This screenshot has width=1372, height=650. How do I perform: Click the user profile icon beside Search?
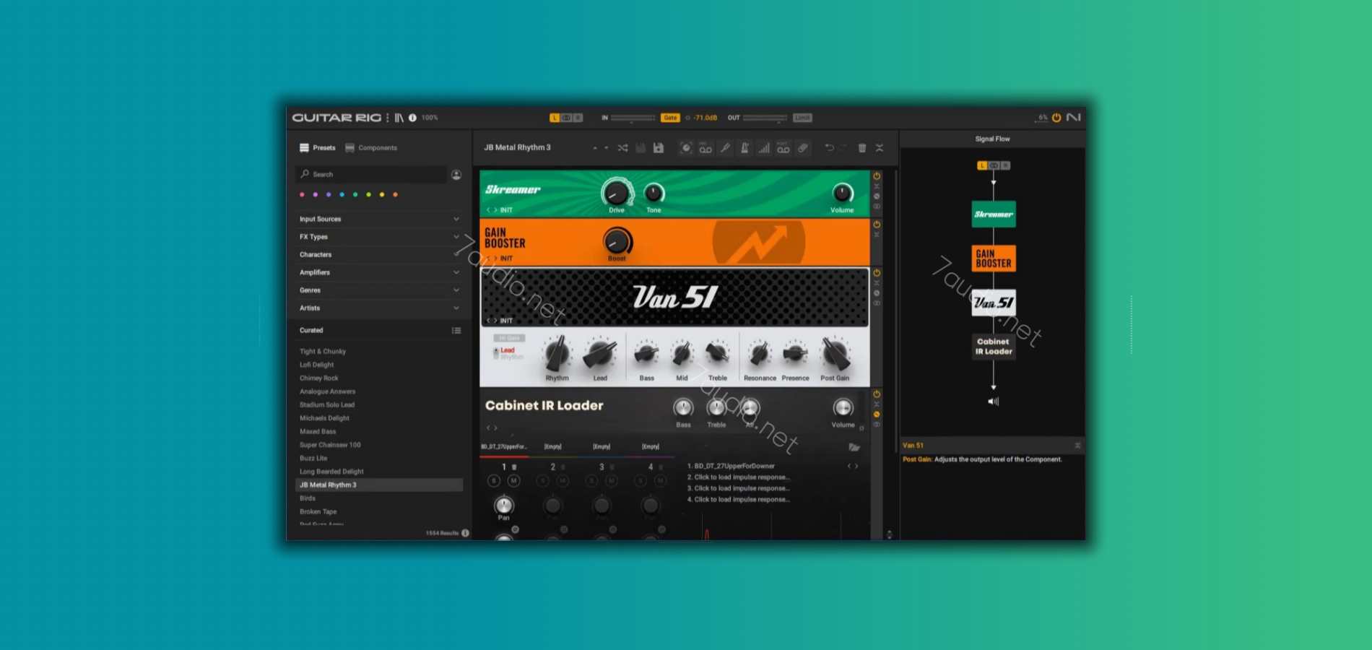[456, 175]
